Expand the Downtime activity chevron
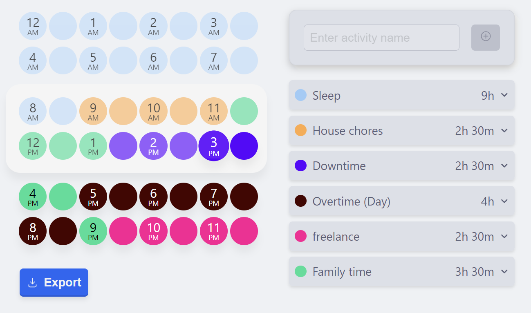Screen dimensions: 531x313 504,165
